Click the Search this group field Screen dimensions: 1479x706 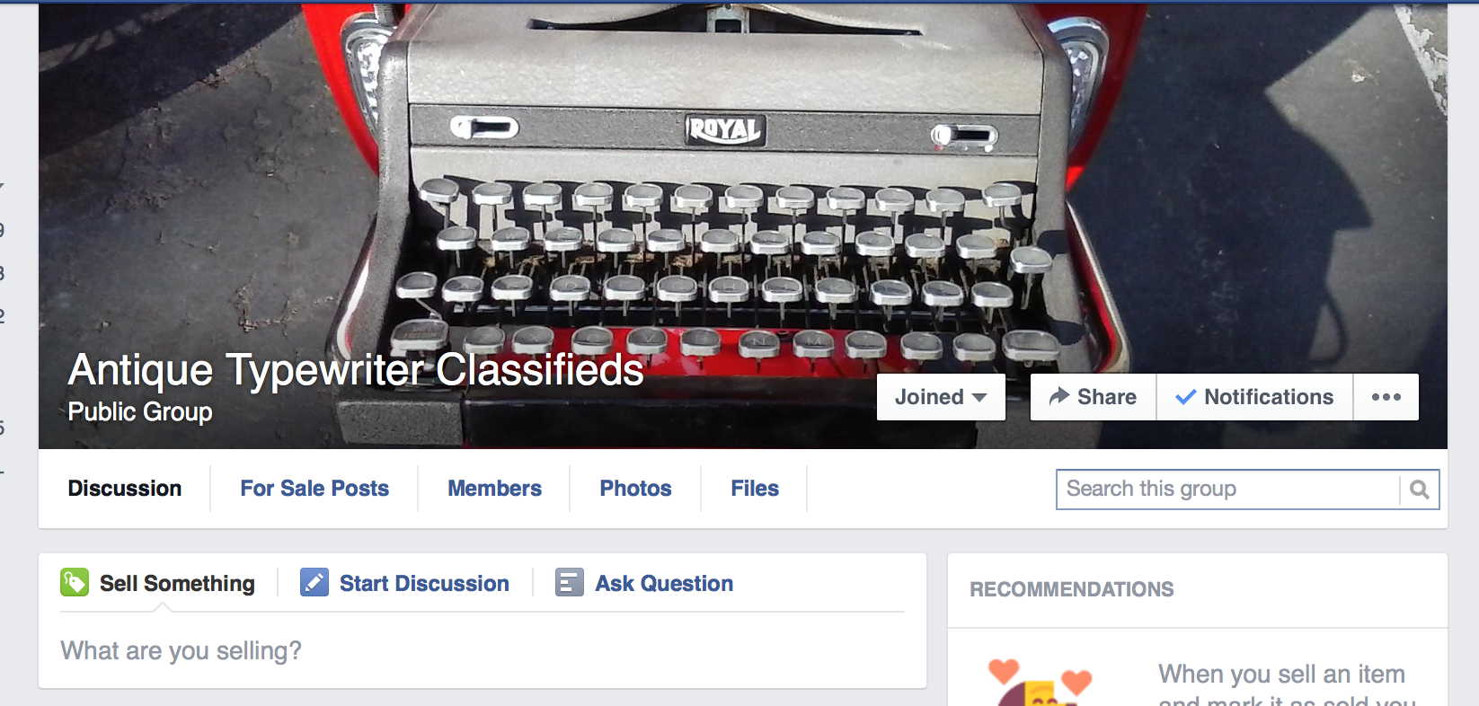tap(1227, 490)
